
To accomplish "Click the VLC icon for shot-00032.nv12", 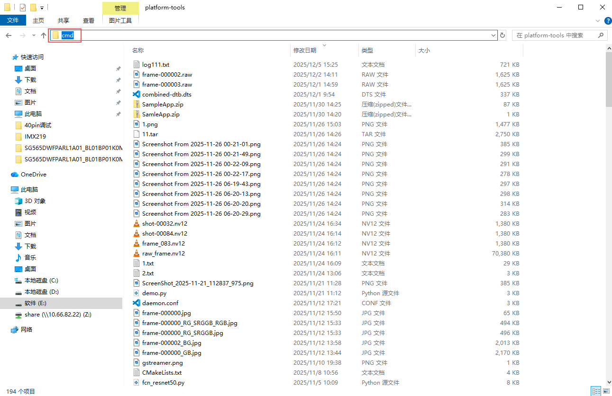I will point(137,224).
